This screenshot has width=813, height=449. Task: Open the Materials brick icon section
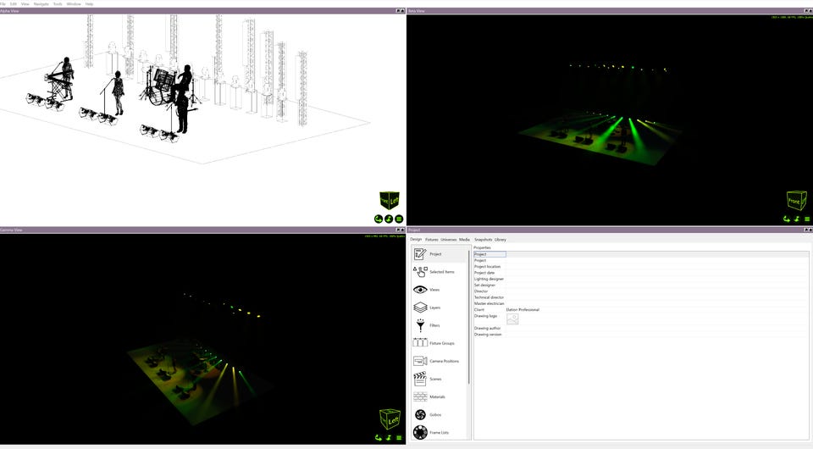pos(420,396)
